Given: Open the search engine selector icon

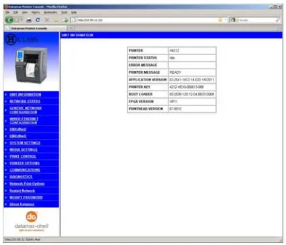Looking at the screenshot, I should point(234,20).
